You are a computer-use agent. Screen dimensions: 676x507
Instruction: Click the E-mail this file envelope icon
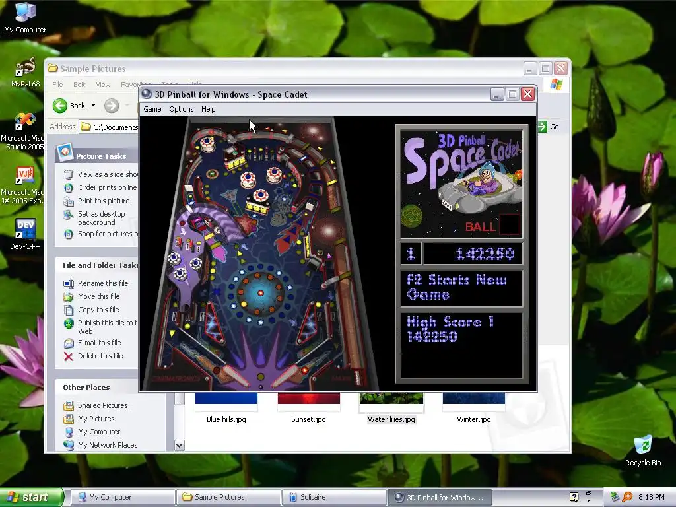[x=69, y=343]
